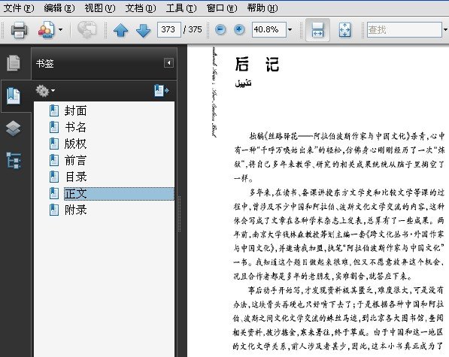Viewport: 449px width, 357px height.
Task: Open the Pages thumbnails panel icon
Action: point(14,63)
